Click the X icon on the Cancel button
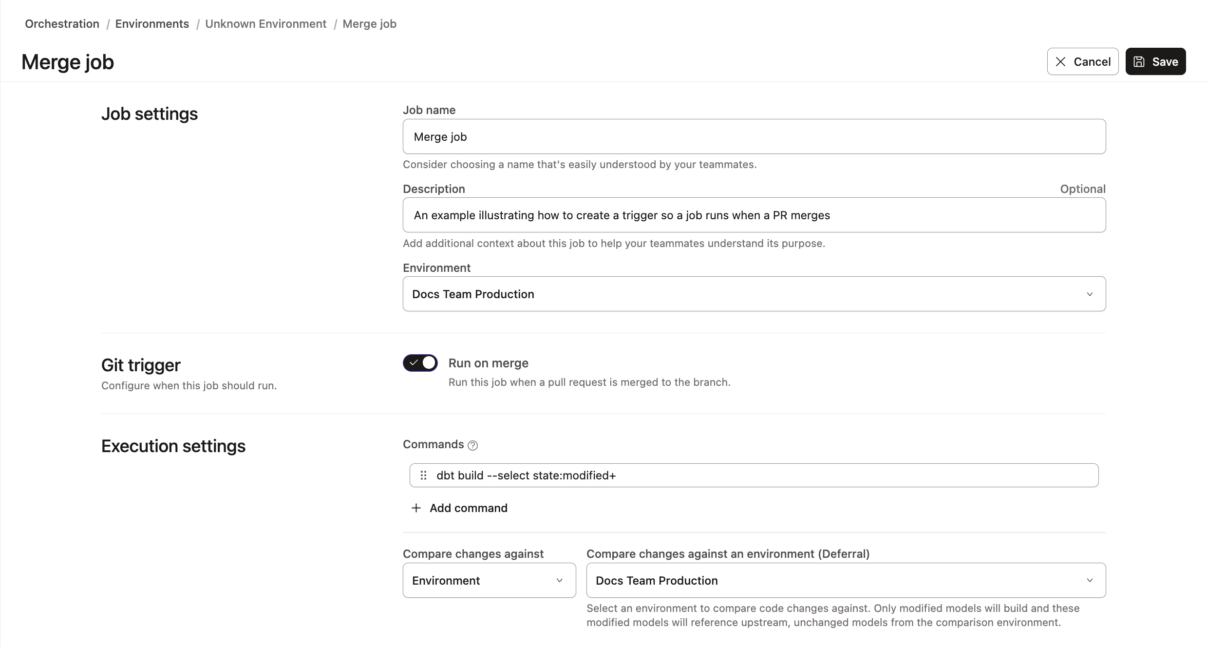This screenshot has width=1207, height=647. [x=1061, y=61]
